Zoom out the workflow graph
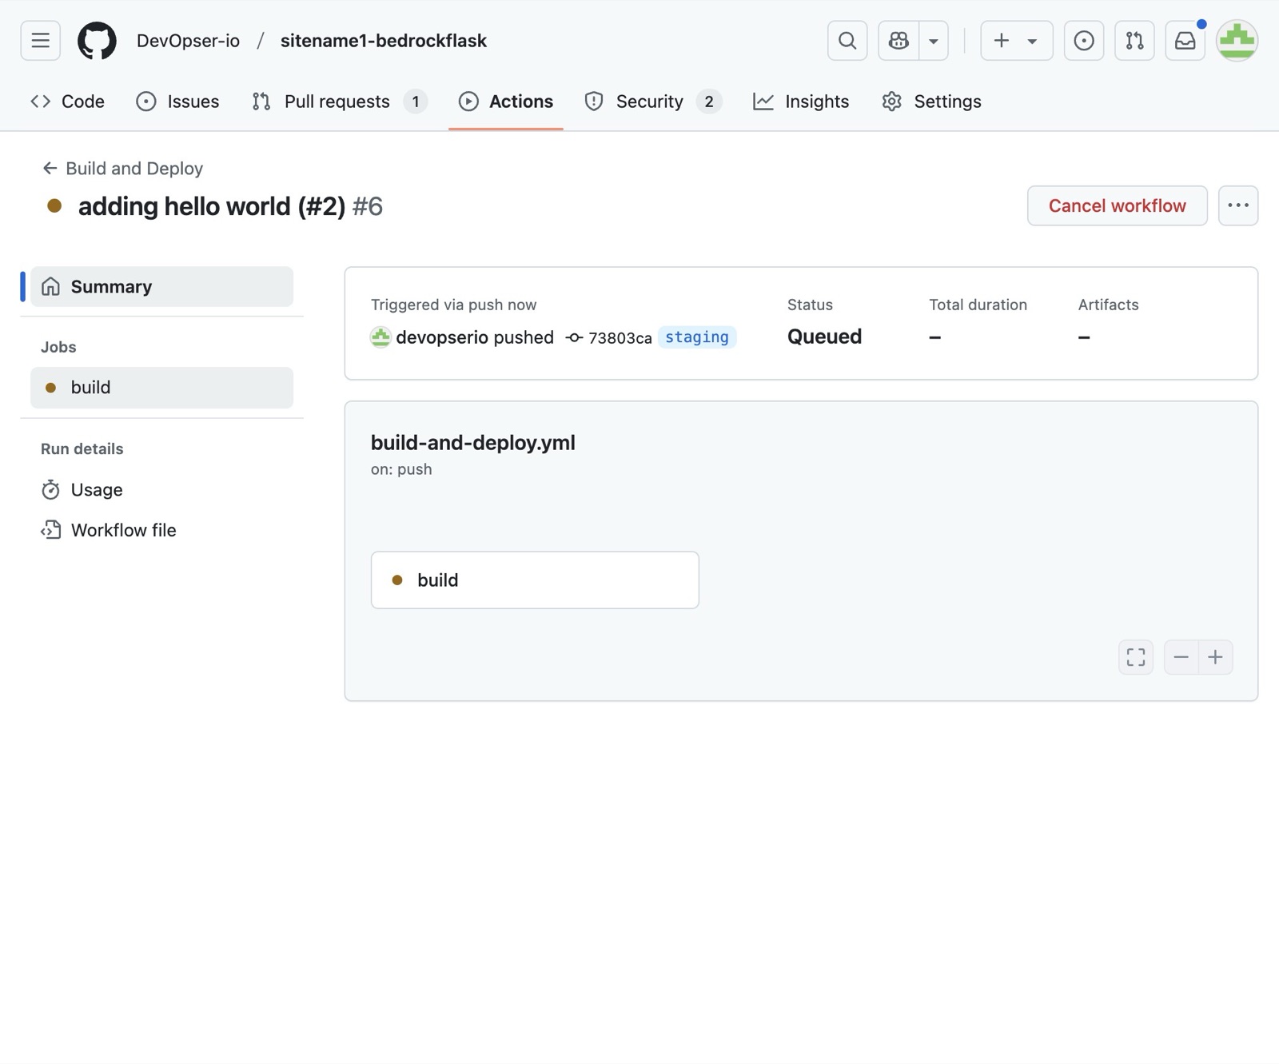 click(1181, 657)
